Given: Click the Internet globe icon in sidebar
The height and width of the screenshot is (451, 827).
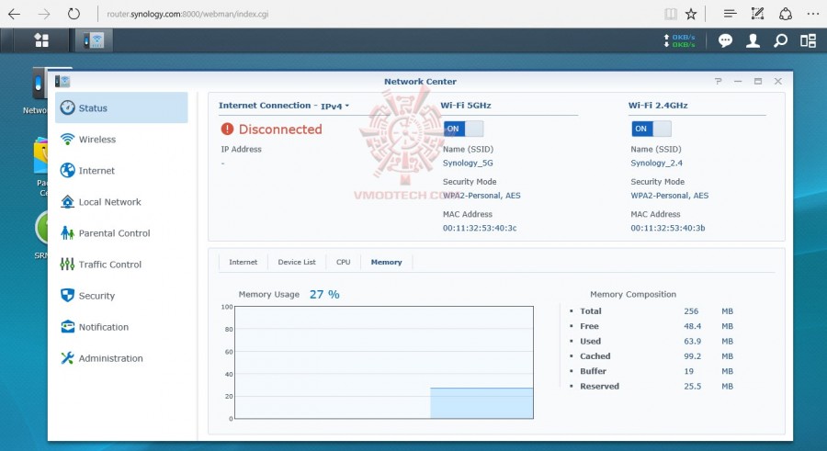Looking at the screenshot, I should [x=67, y=170].
